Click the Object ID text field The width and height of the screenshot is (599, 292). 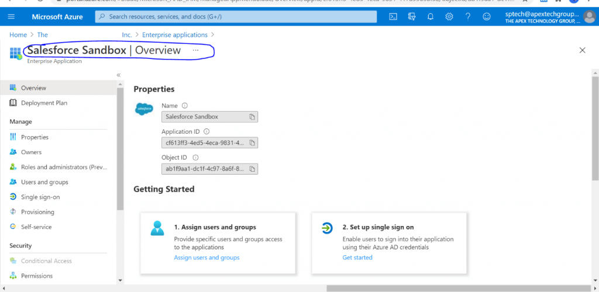coord(210,169)
